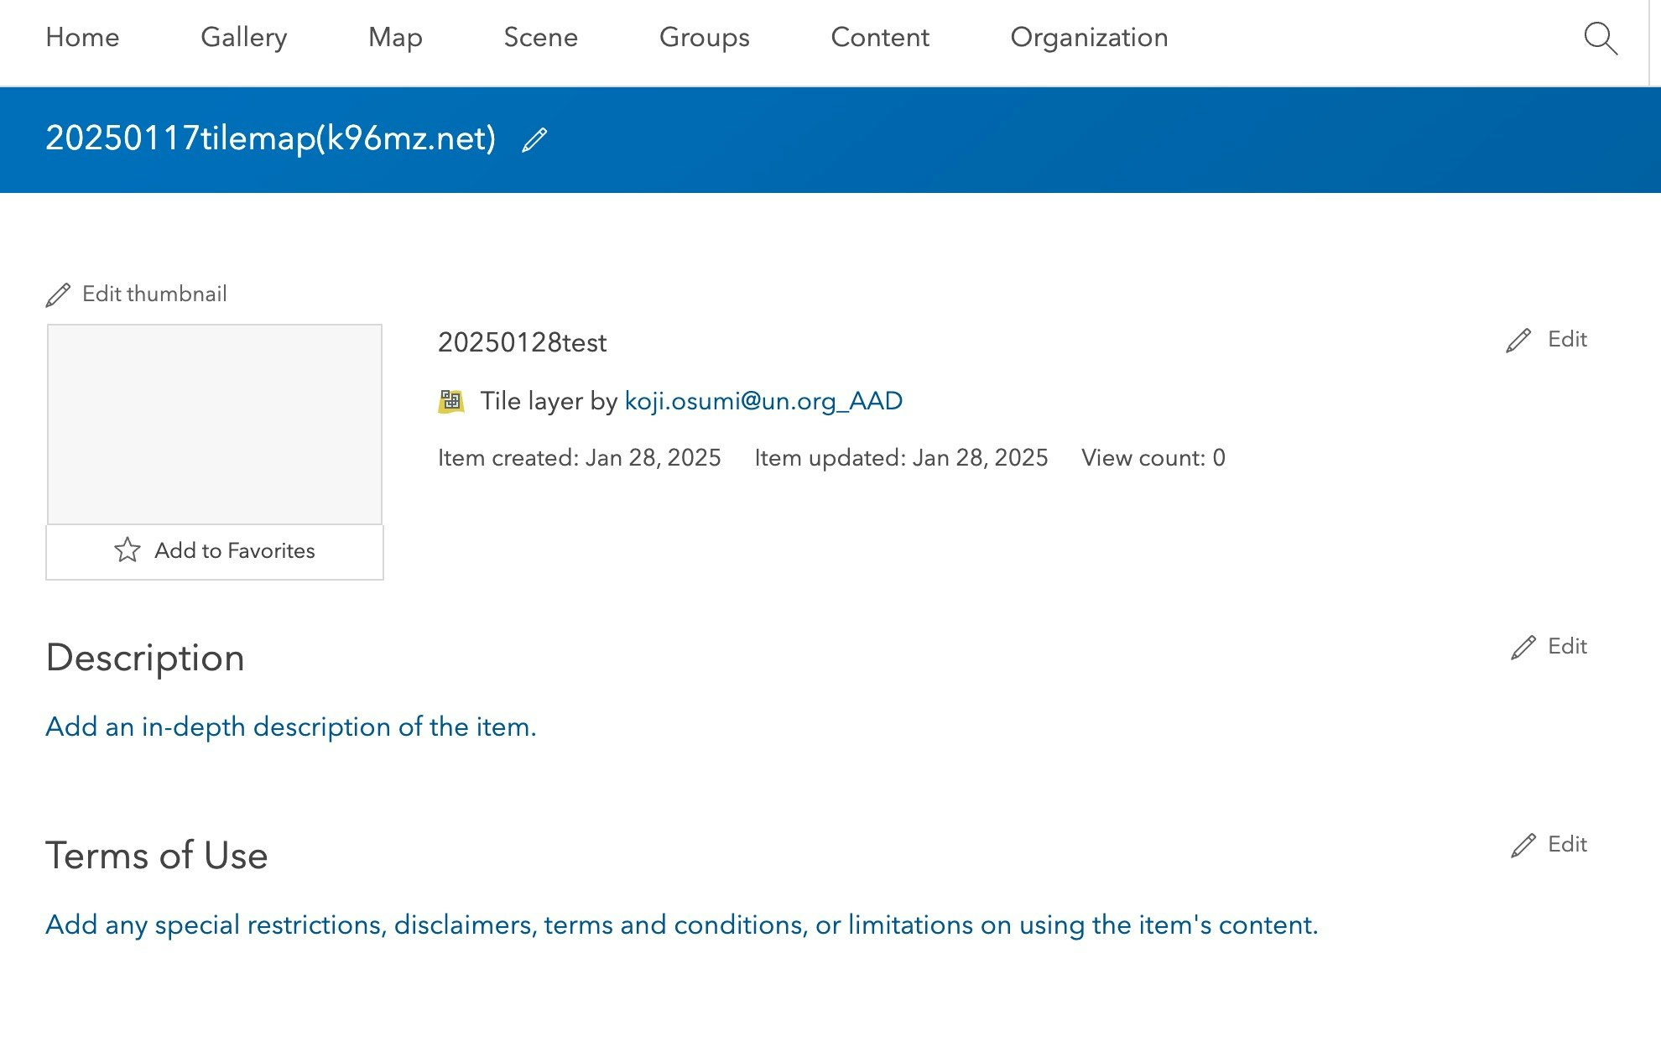Screen dimensions: 1661x1047
Task: Open the Content page
Action: pos(880,38)
